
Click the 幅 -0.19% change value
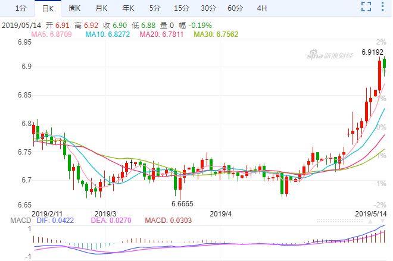coord(195,26)
